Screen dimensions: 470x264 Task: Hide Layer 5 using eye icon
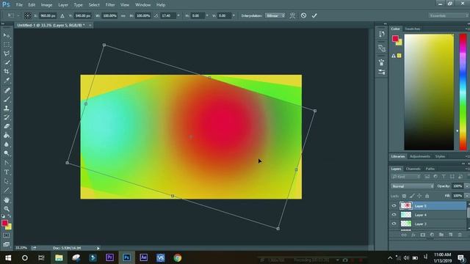pyautogui.click(x=394, y=205)
